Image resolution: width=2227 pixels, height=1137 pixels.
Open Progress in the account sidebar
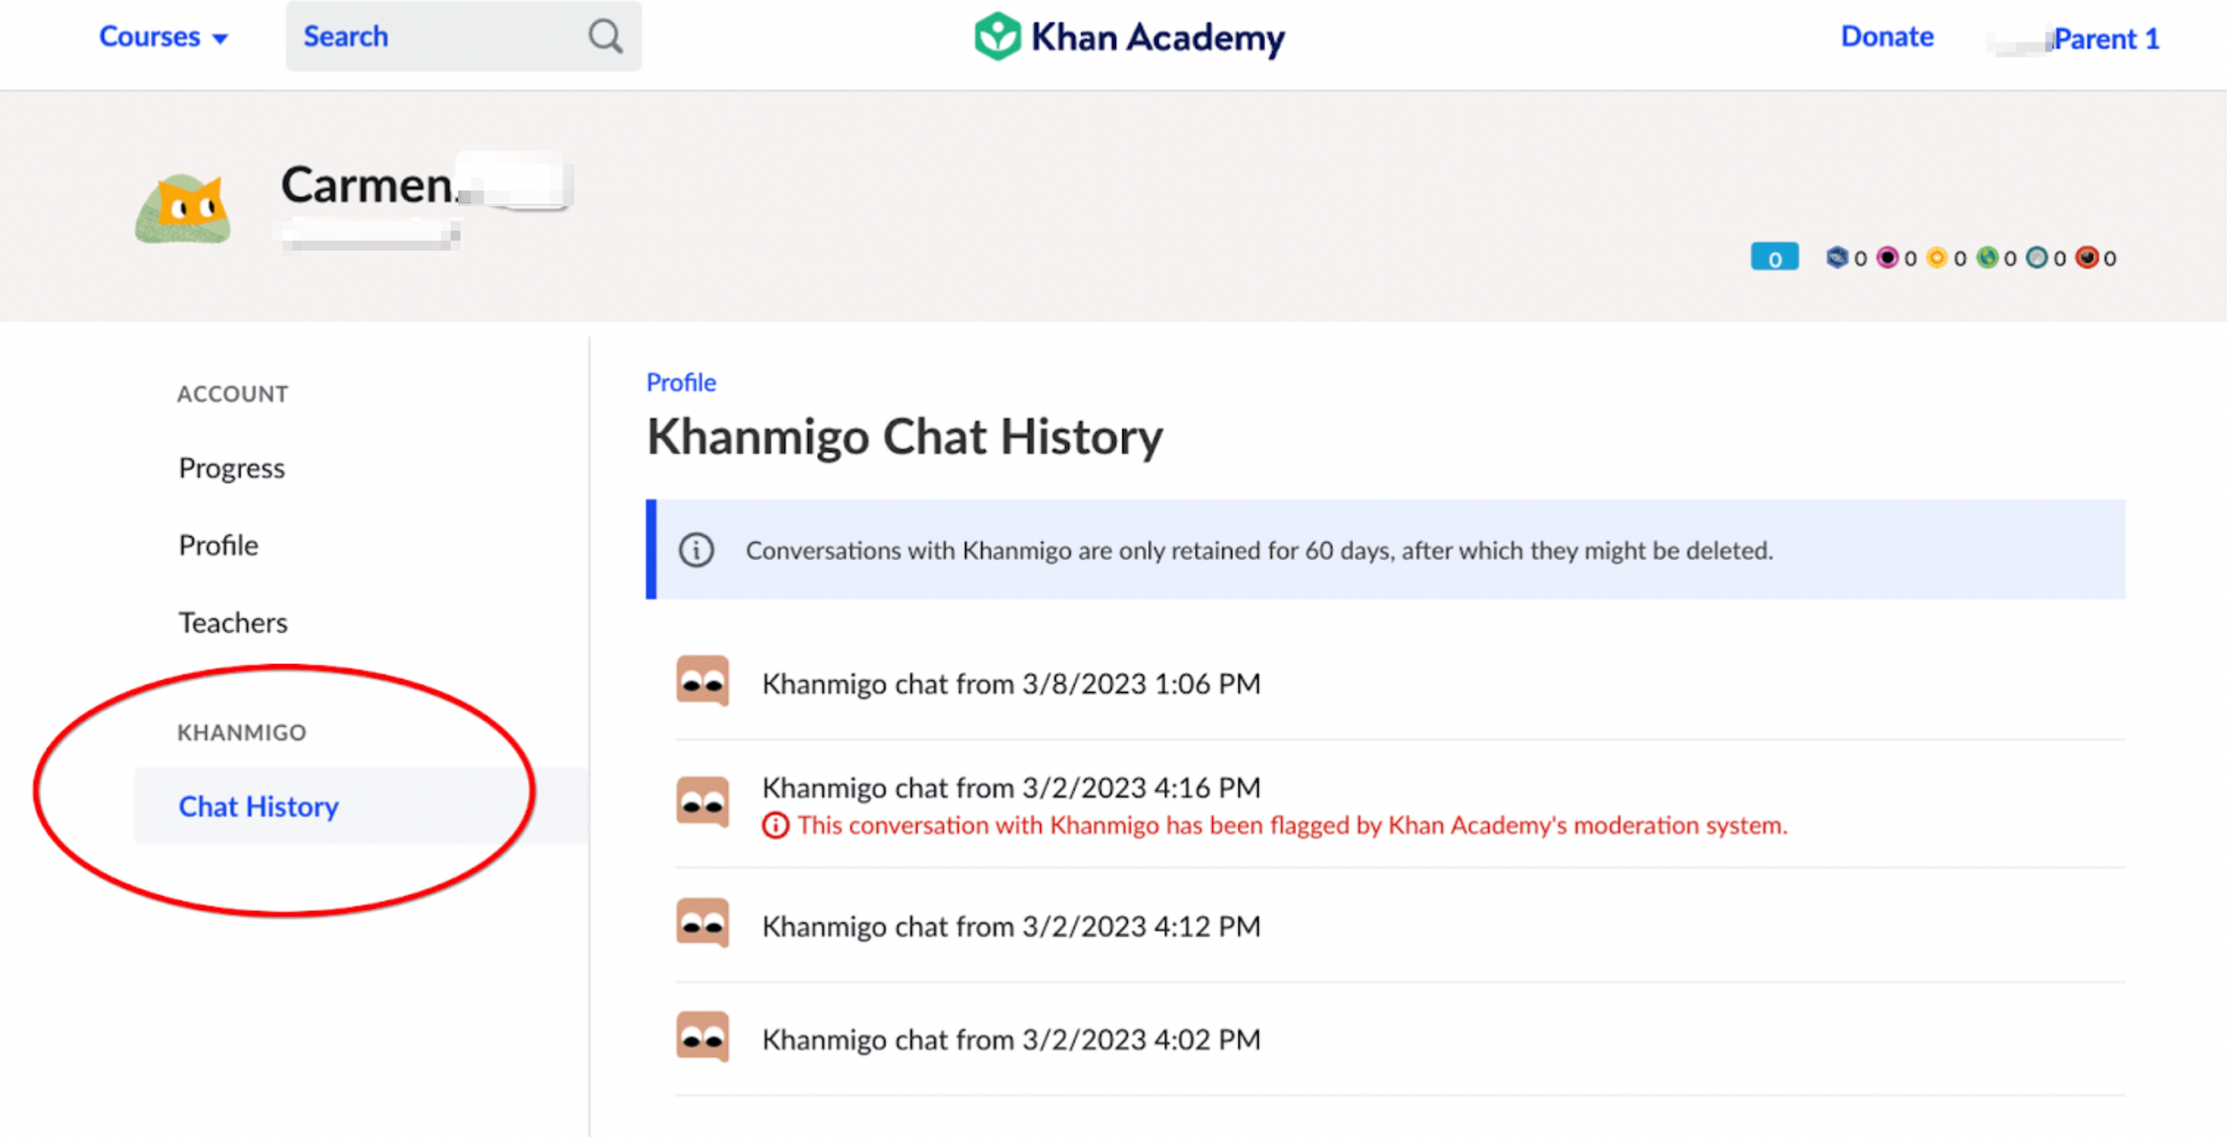tap(232, 468)
